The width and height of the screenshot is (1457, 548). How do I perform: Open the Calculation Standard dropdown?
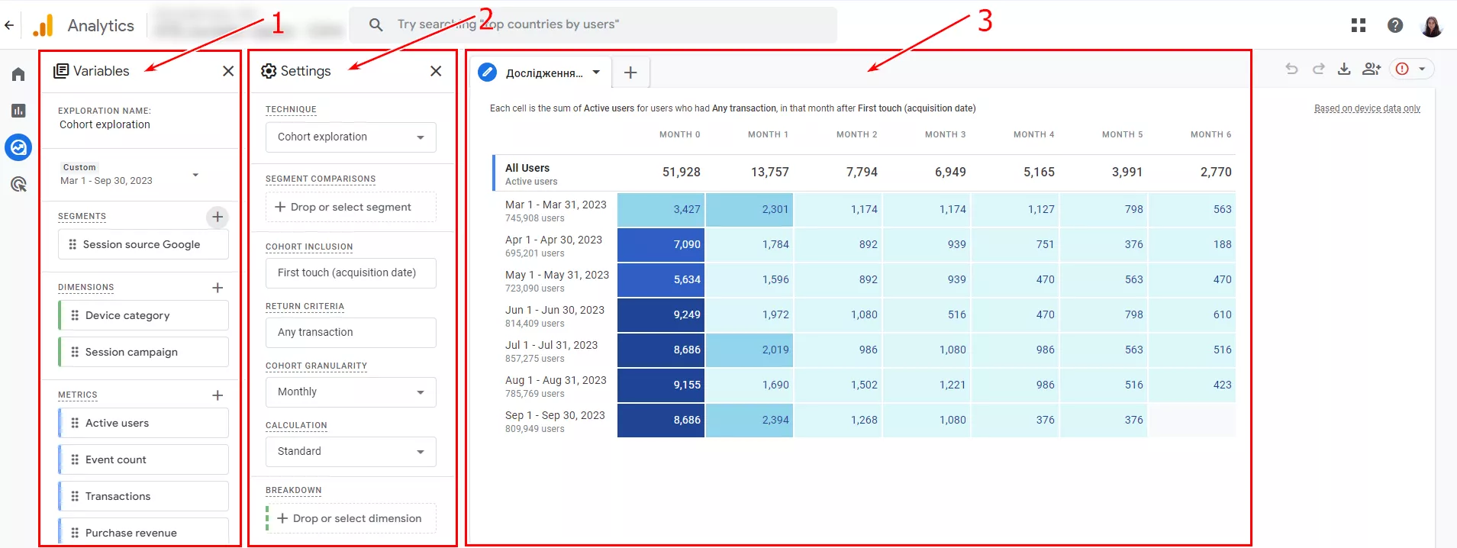click(x=351, y=452)
